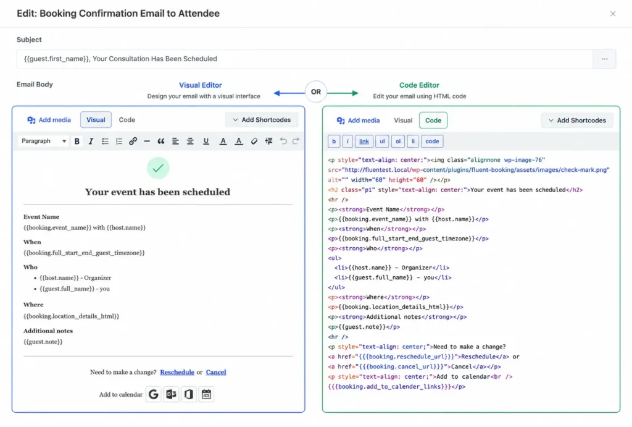Click the code quicktag button

pyautogui.click(x=432, y=142)
